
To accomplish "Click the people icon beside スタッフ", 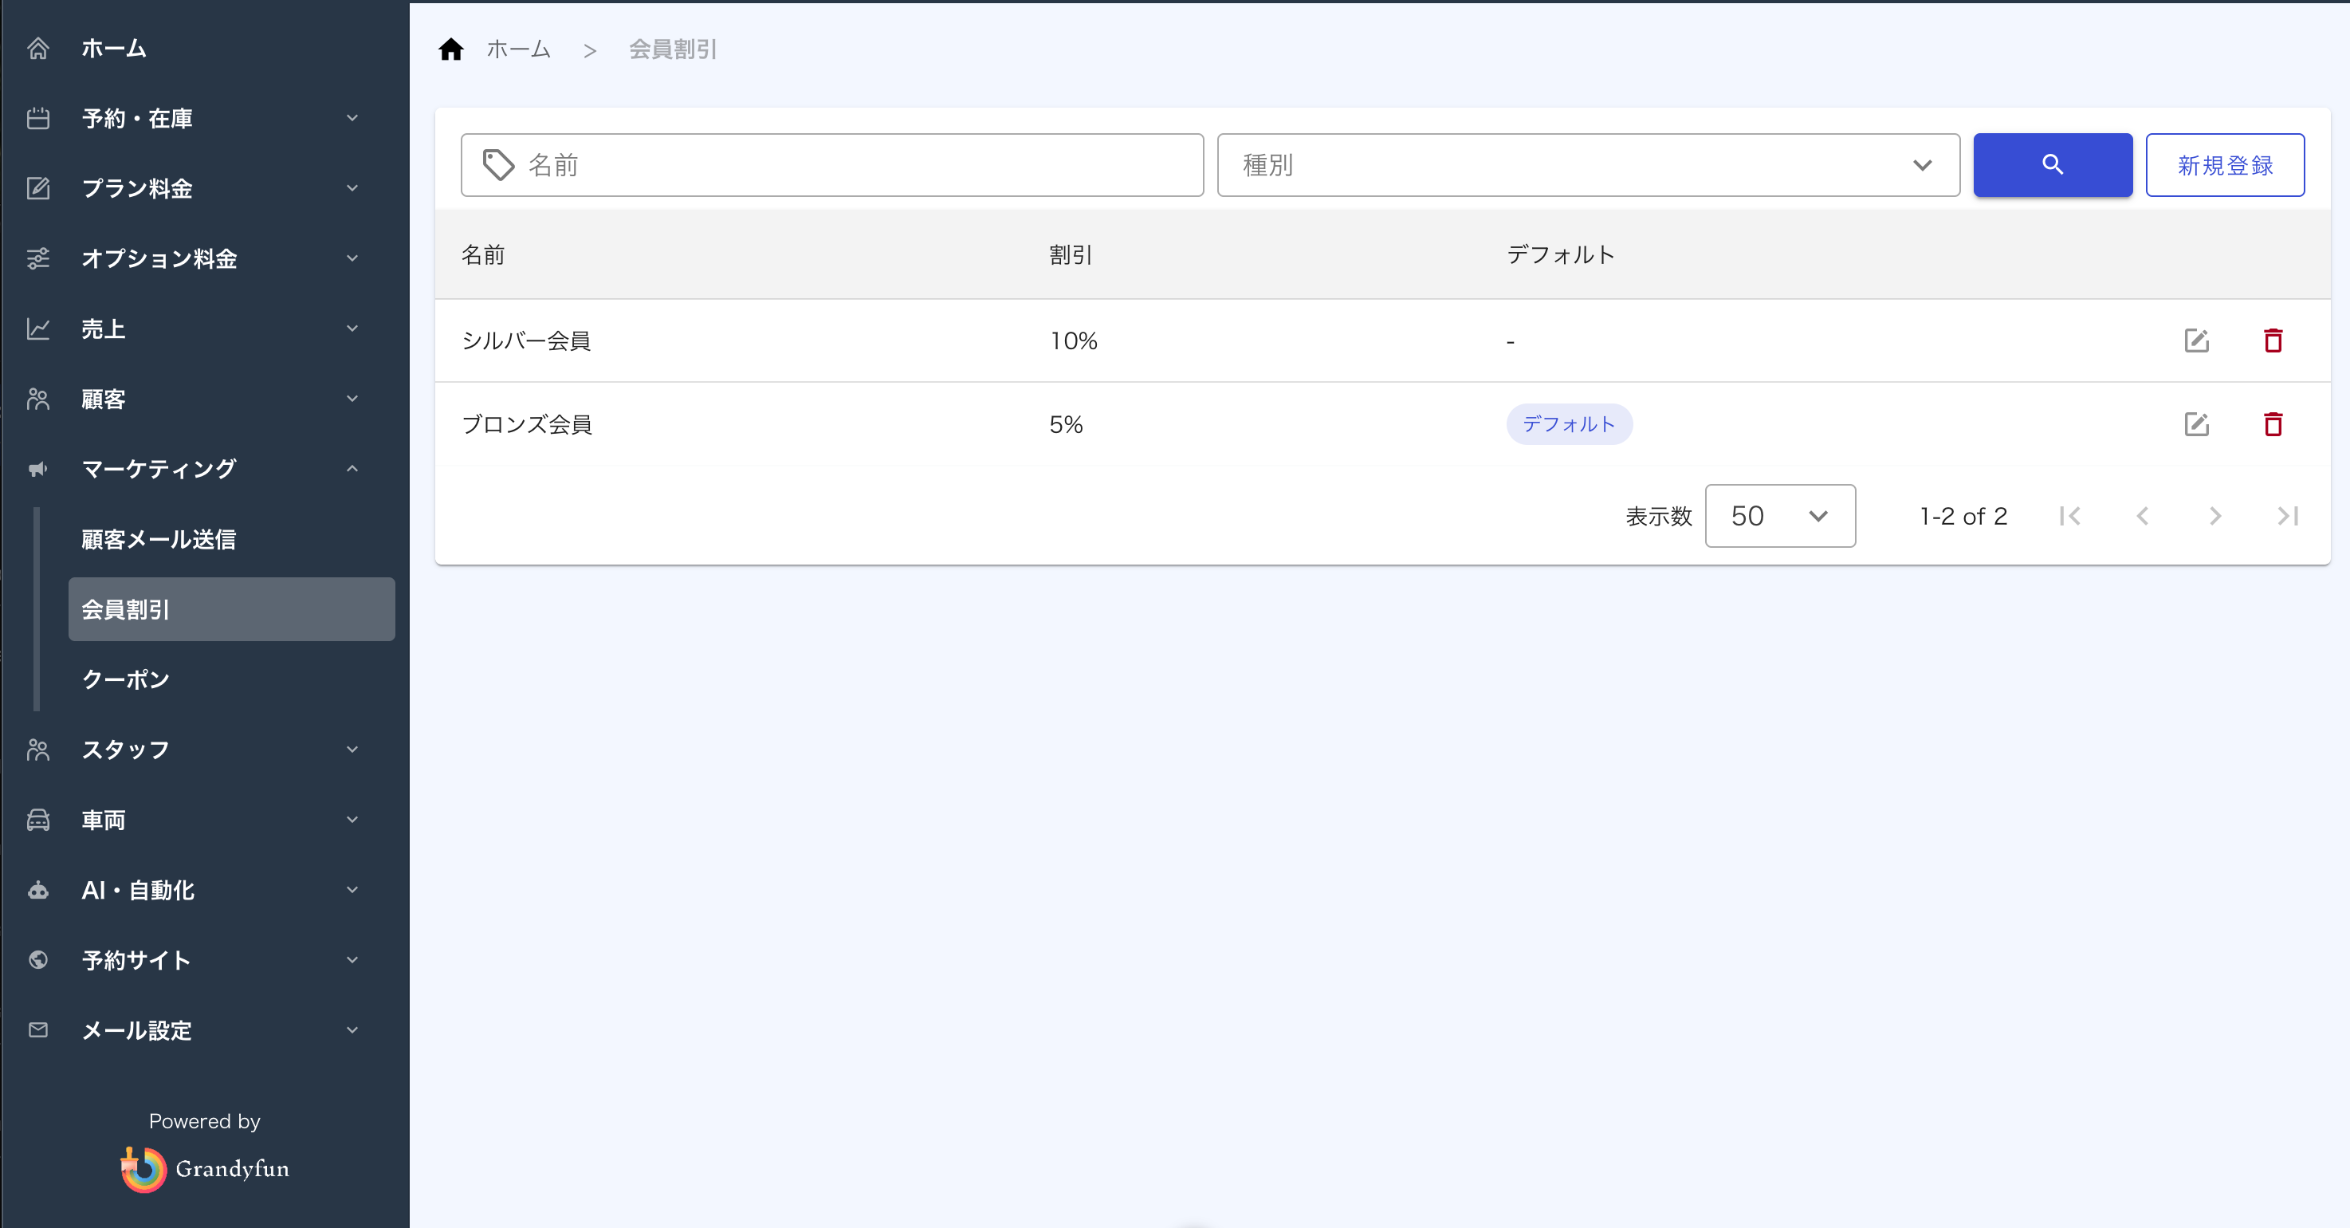I will point(38,750).
